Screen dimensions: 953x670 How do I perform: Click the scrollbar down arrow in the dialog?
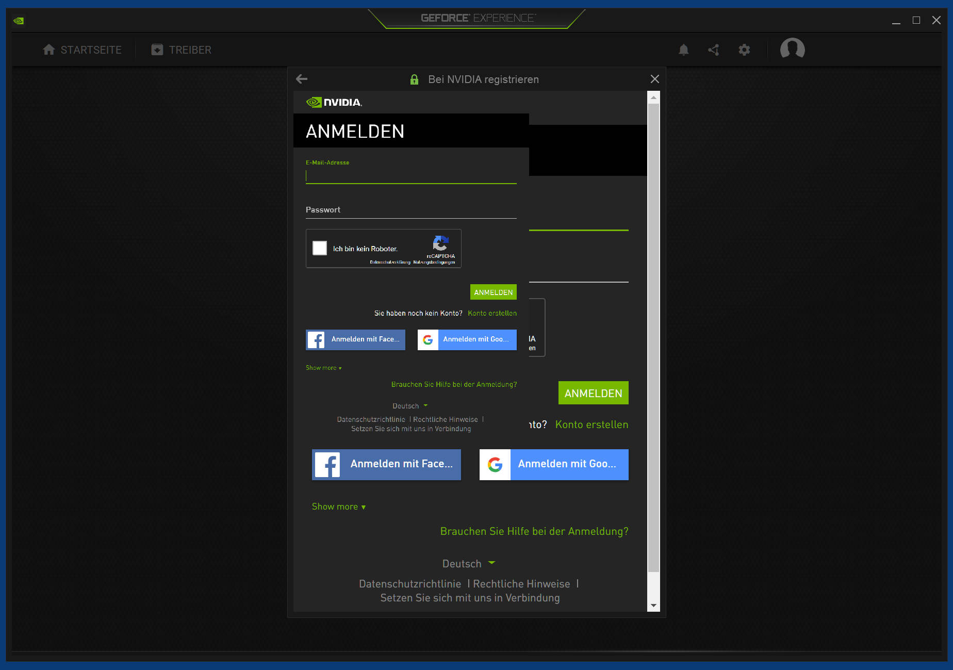click(653, 606)
